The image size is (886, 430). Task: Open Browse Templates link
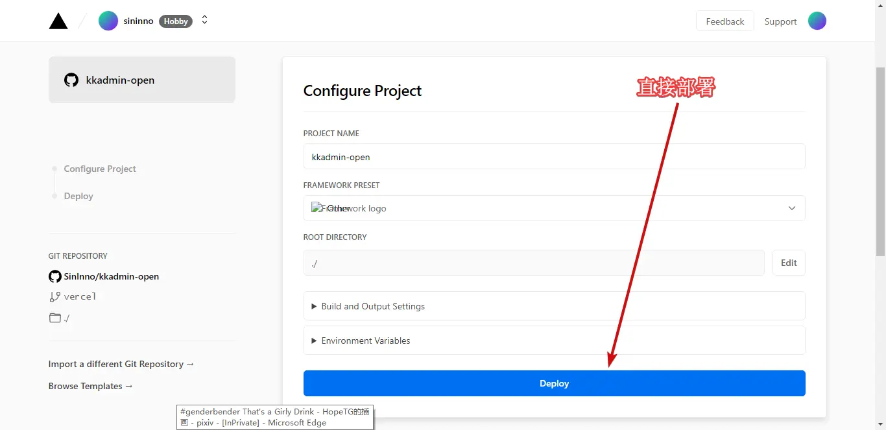point(91,386)
